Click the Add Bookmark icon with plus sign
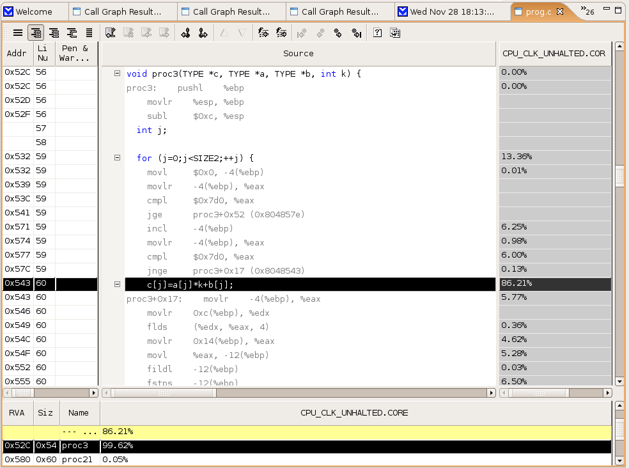 pyautogui.click(x=111, y=33)
